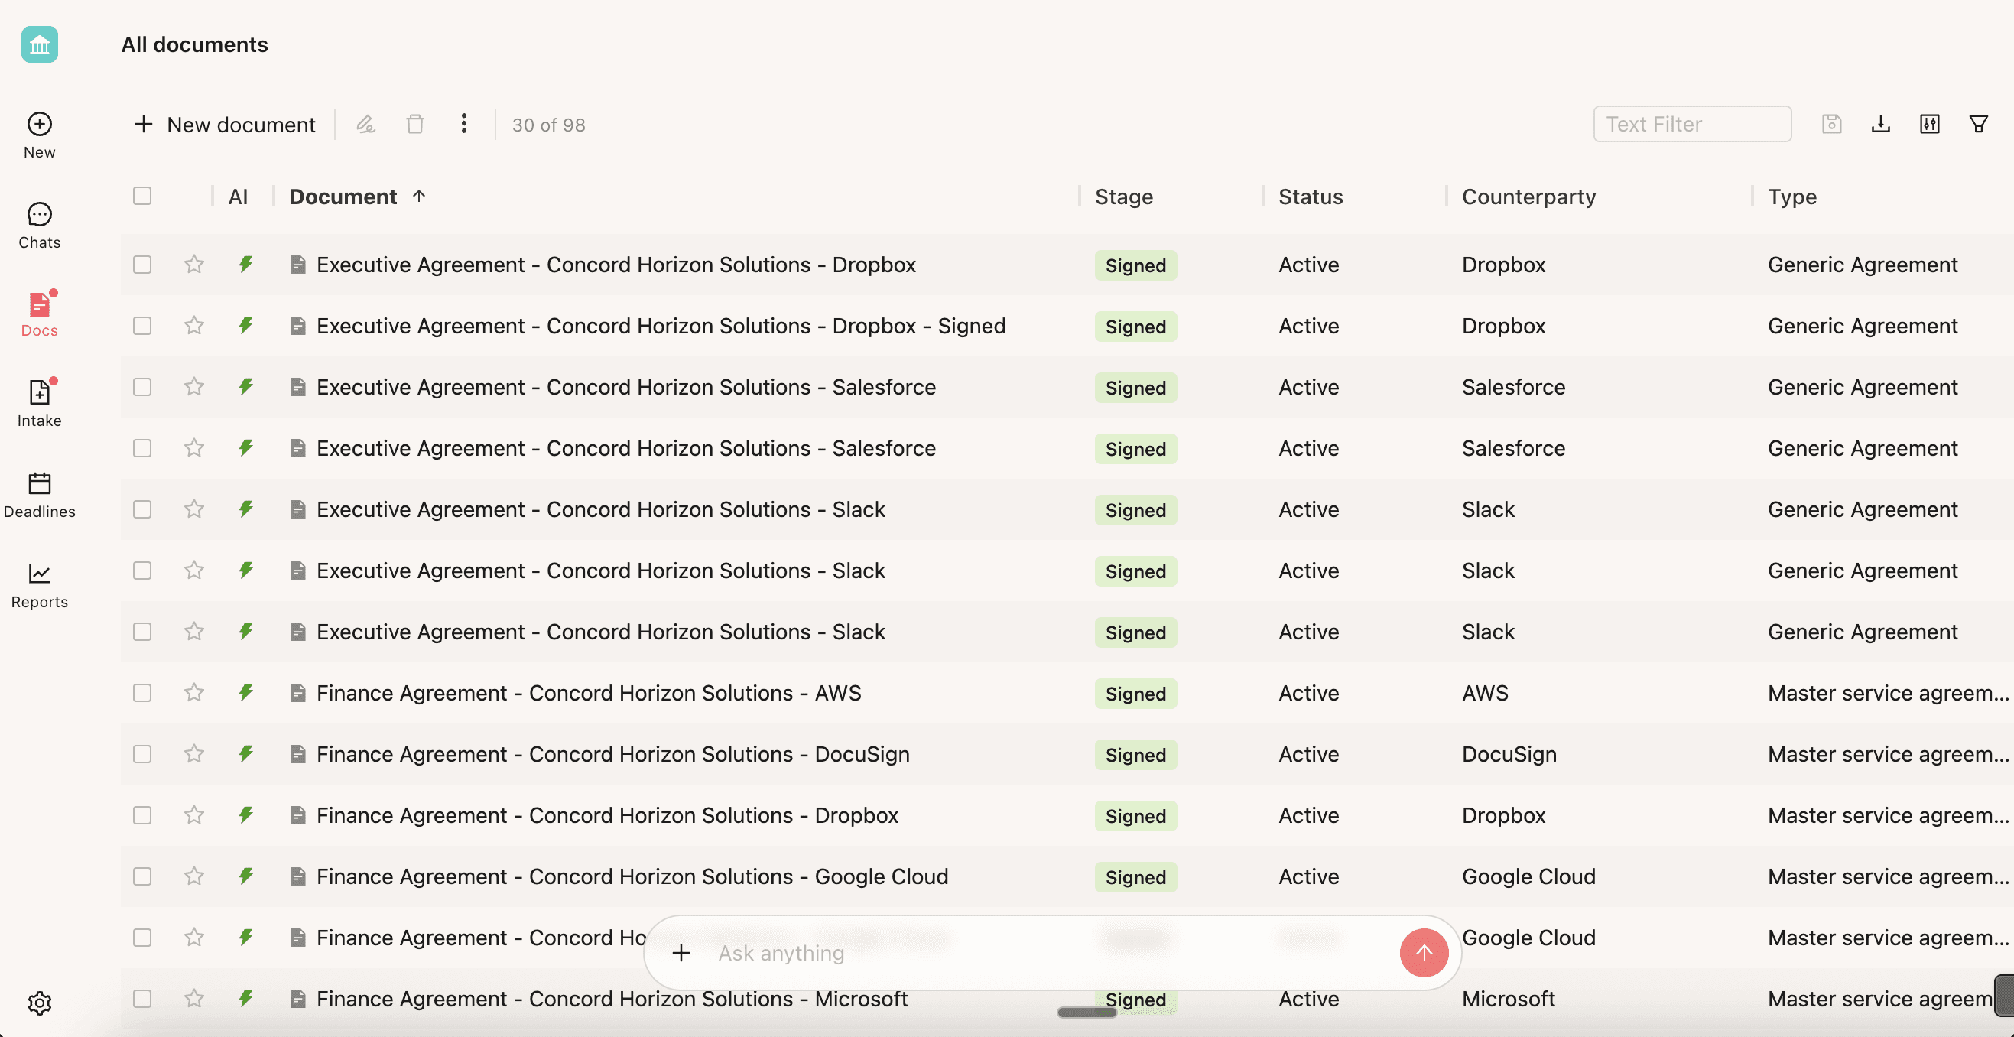Click the New document button
This screenshot has width=2014, height=1037.
[225, 125]
